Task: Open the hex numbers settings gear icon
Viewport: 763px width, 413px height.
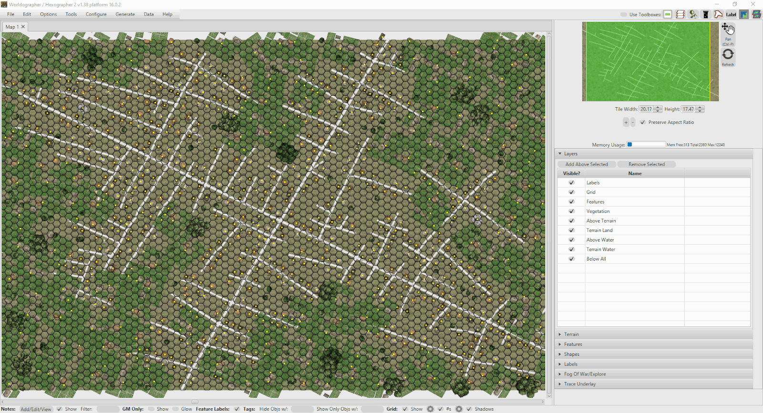Action: 459,409
